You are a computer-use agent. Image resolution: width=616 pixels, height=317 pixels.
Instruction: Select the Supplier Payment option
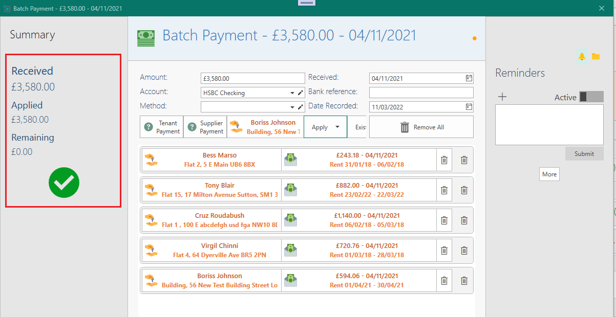(205, 127)
